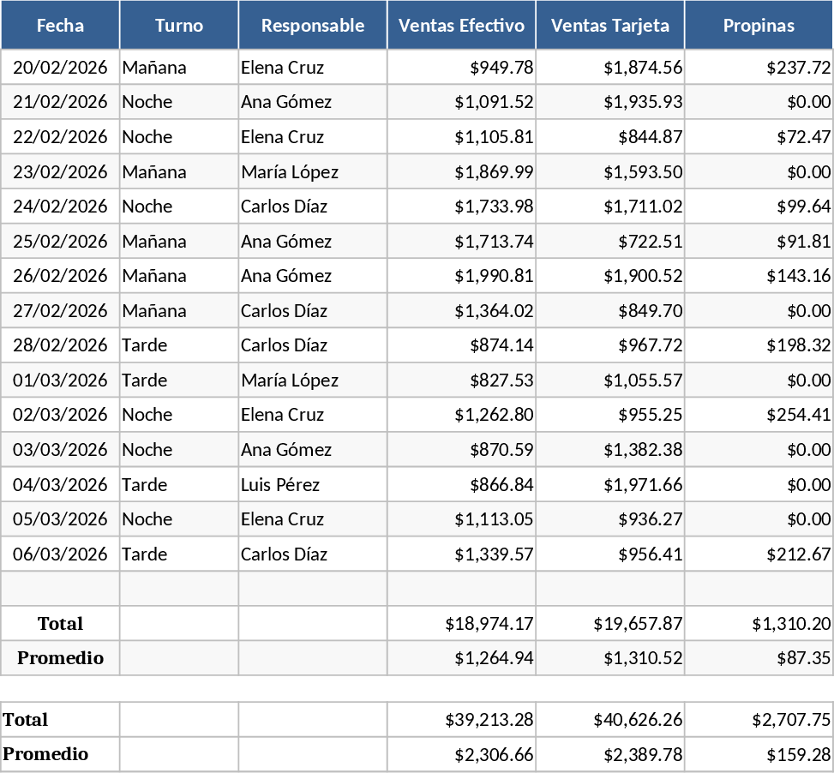Viewport: 834px width, 773px height.
Task: Click the Fecha column header
Action: 60,26
